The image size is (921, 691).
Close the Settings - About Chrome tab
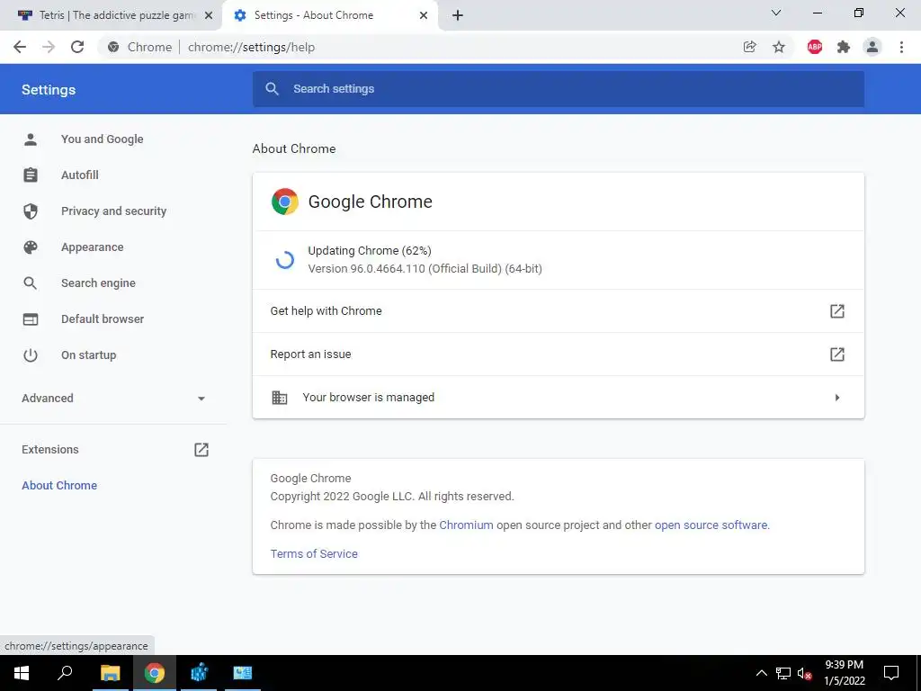[x=424, y=16]
